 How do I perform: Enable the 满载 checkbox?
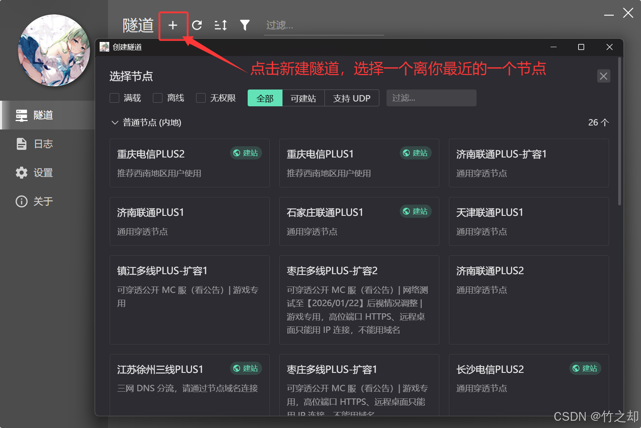[114, 98]
